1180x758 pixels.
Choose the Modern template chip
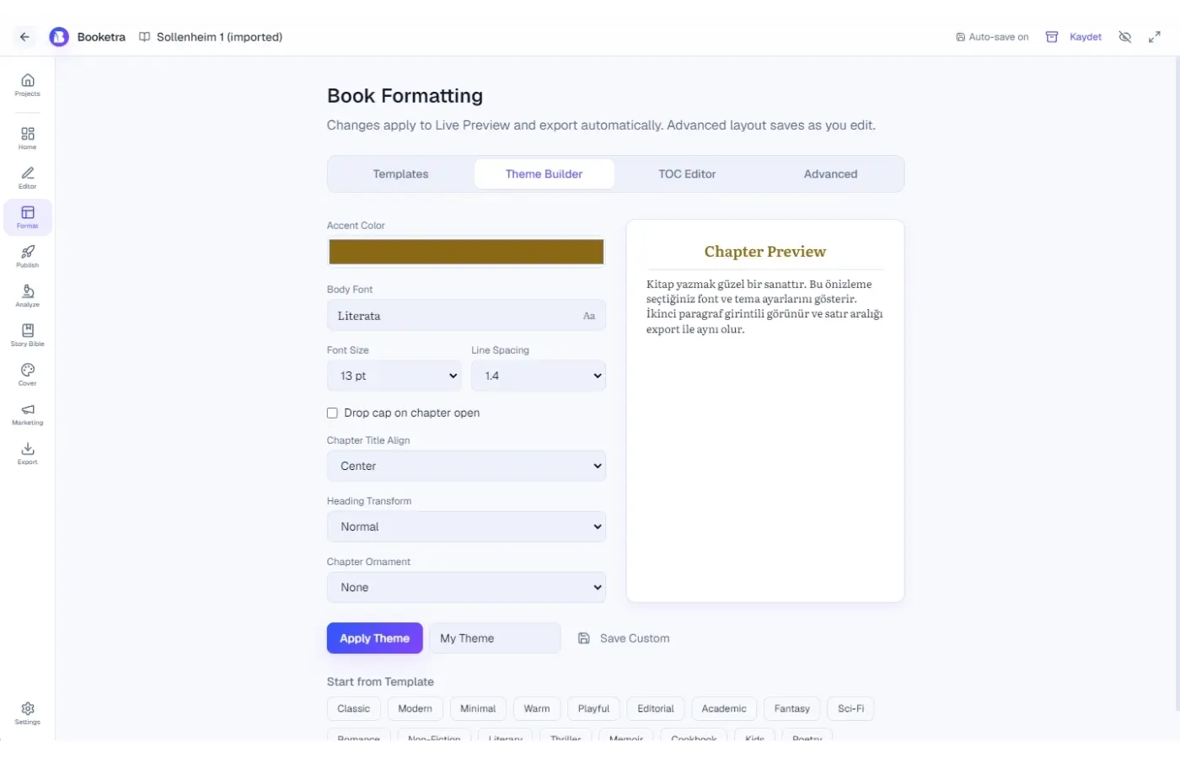click(415, 708)
